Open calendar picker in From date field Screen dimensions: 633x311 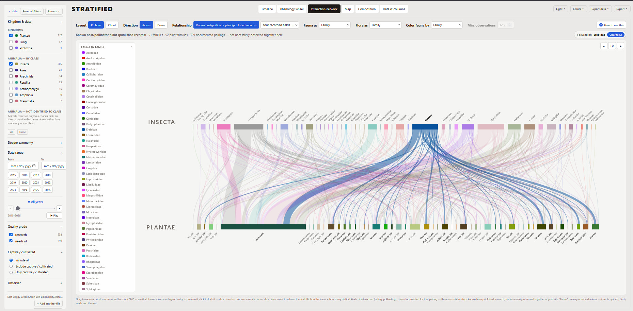[34, 166]
